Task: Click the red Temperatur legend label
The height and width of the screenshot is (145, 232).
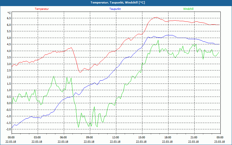Action: tap(42, 9)
